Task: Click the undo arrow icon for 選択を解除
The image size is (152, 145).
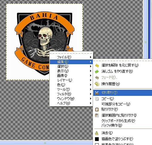Action: (97, 66)
